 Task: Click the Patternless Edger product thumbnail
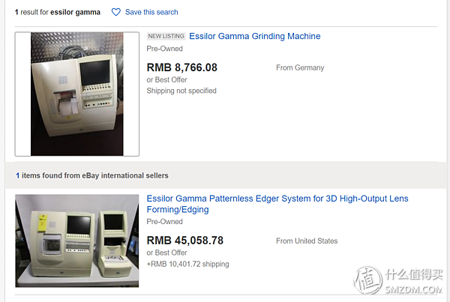tap(77, 241)
